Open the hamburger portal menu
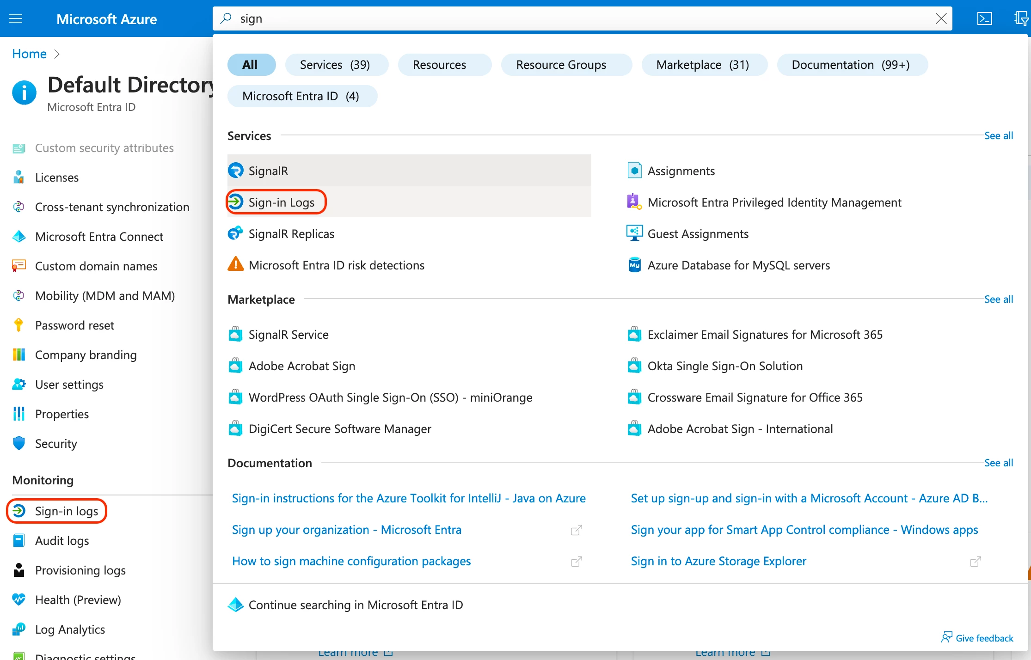1031x660 pixels. coord(16,18)
